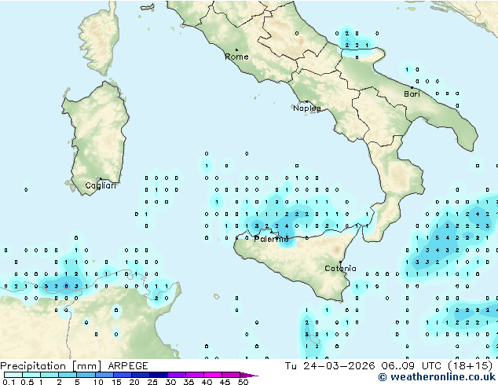498x385 pixels.
Task: Click the ARPEGE model name
Action: (128, 366)
